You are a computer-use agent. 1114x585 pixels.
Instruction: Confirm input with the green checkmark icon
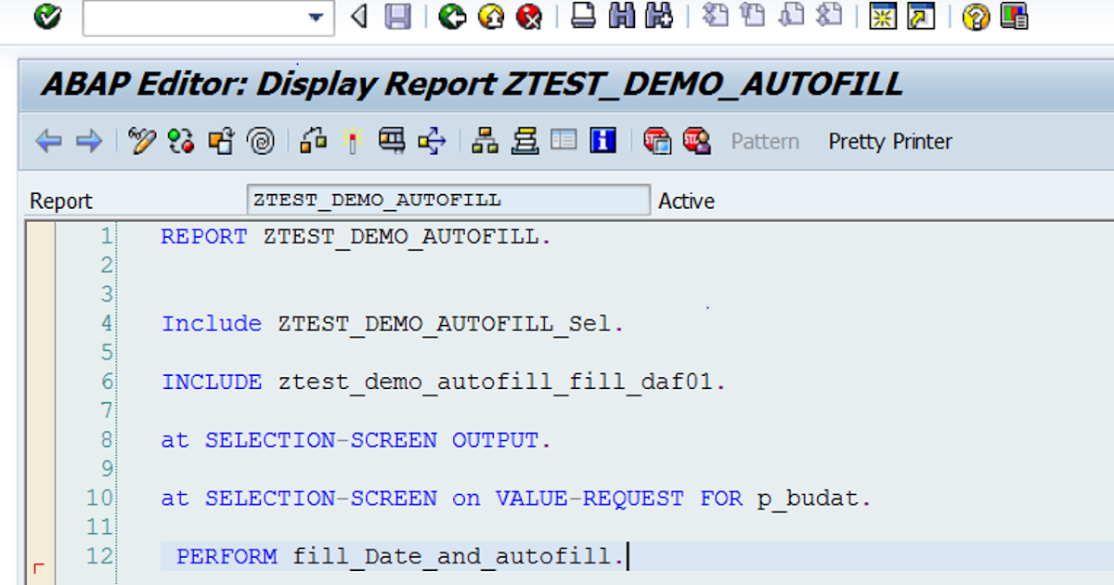pos(47,16)
